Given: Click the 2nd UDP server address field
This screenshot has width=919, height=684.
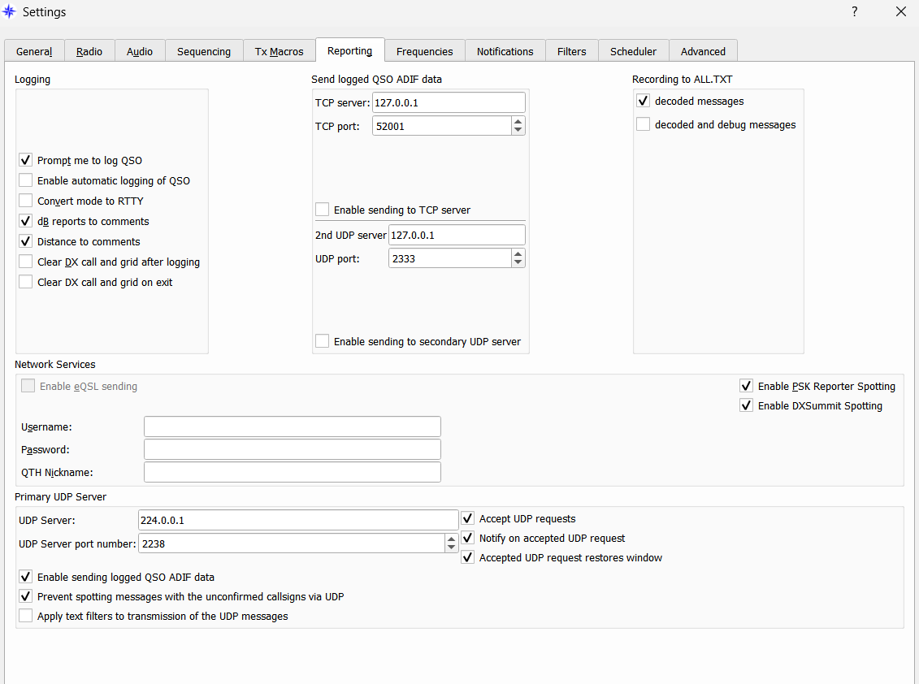Looking at the screenshot, I should point(457,235).
